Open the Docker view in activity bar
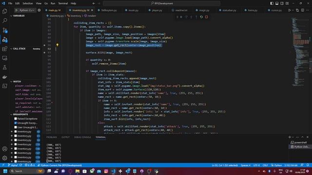The width and height of the screenshot is (312, 175). 4,77
